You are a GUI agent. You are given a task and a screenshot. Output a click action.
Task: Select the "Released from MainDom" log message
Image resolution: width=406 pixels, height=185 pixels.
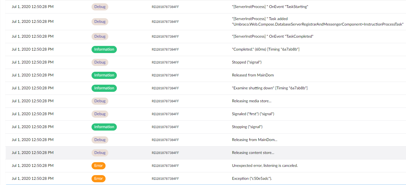(253, 75)
